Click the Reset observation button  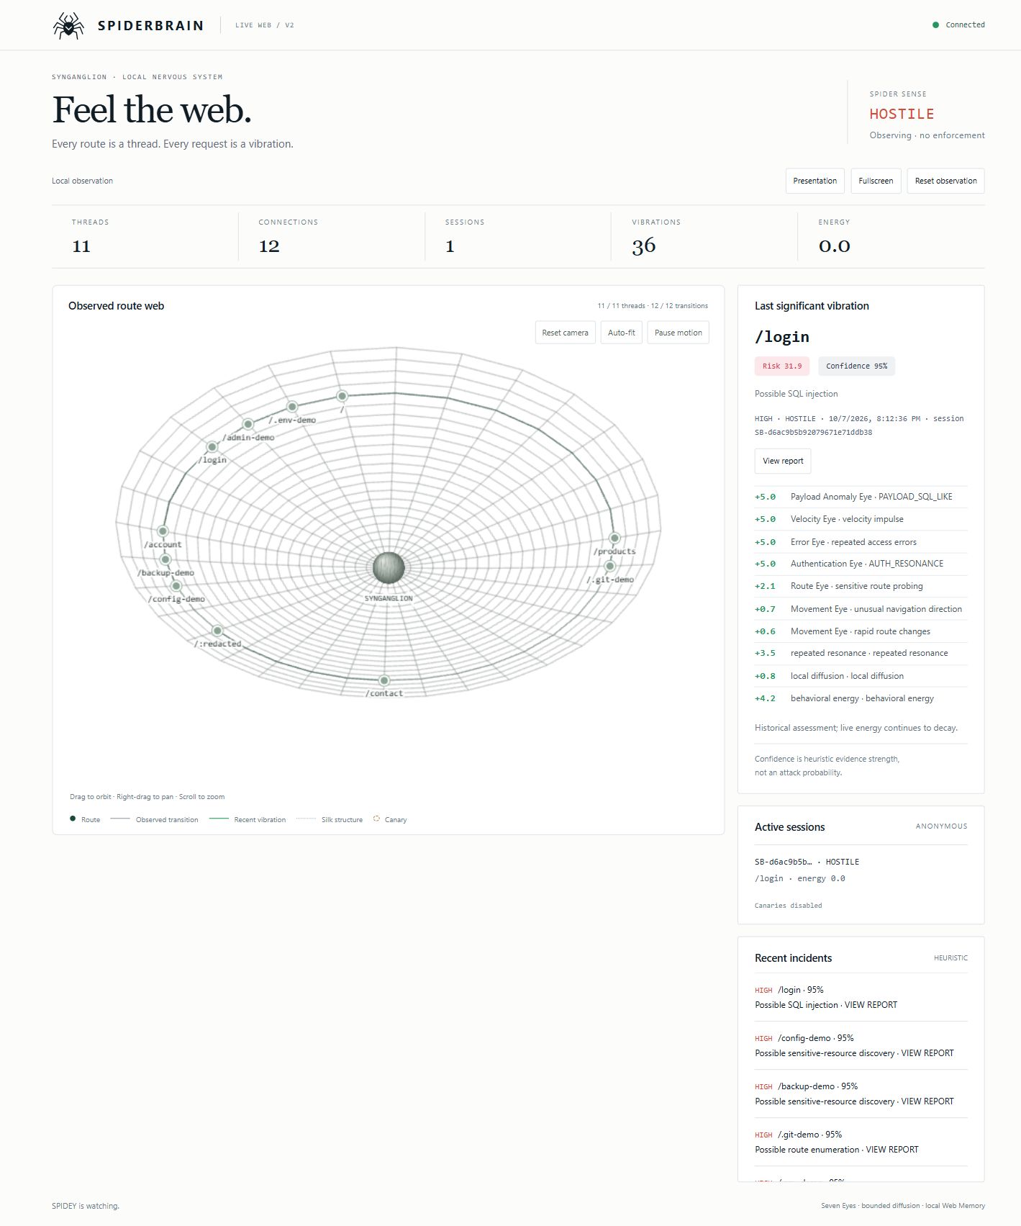pyautogui.click(x=945, y=181)
